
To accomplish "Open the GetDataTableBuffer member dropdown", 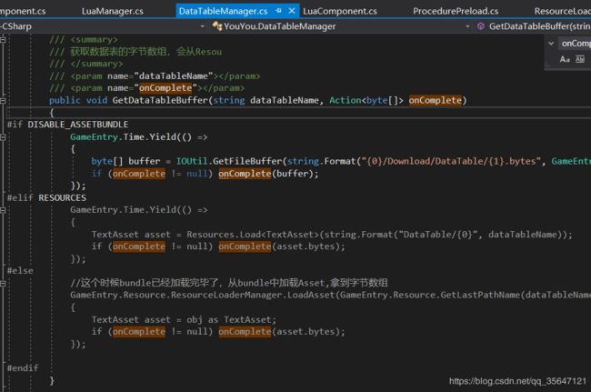I will [539, 26].
